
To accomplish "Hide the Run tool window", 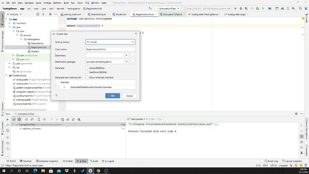I will [x=302, y=114].
